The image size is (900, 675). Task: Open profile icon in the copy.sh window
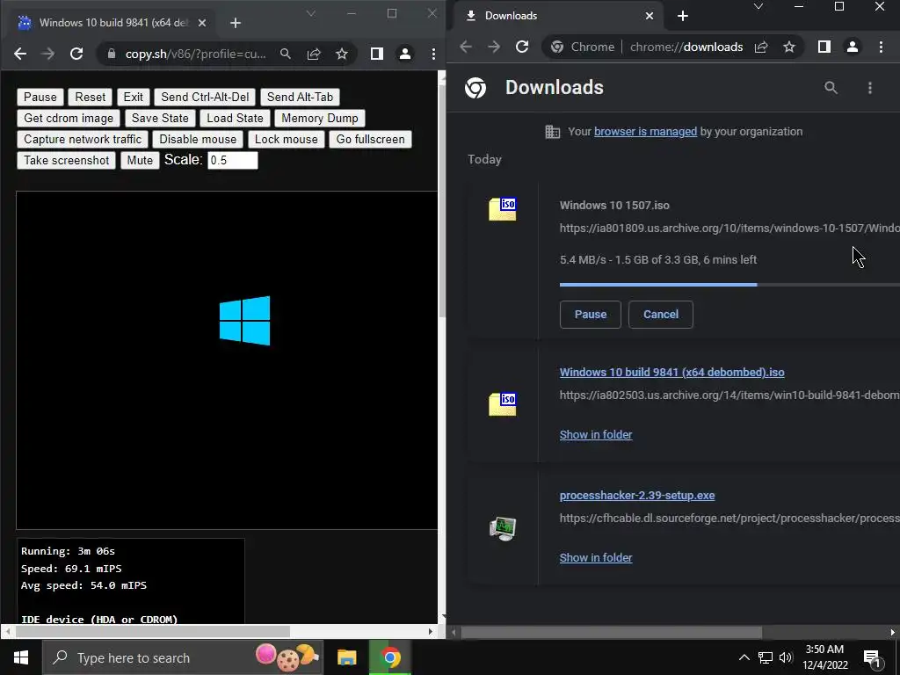tap(404, 54)
